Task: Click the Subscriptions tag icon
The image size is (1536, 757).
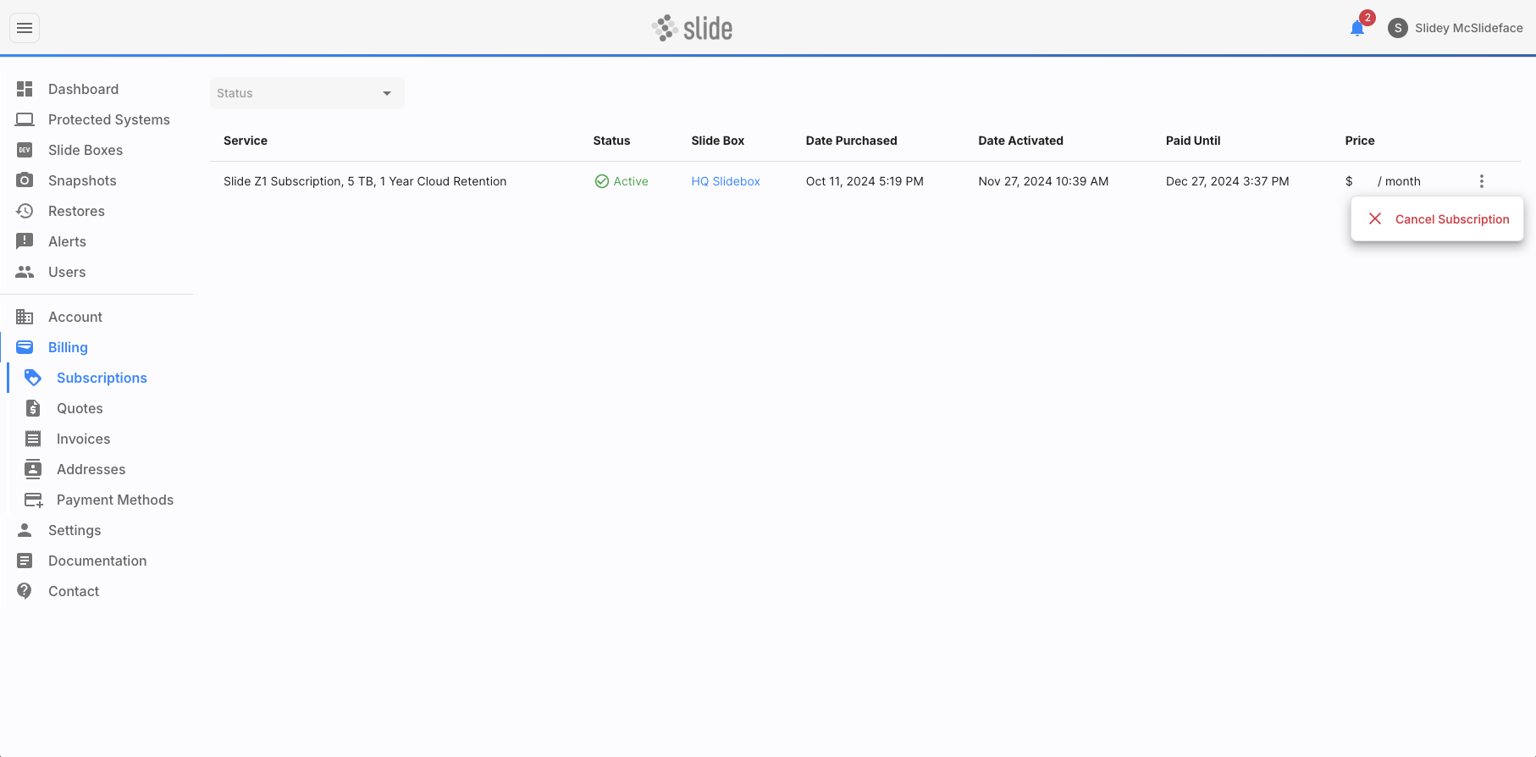Action: coord(33,378)
